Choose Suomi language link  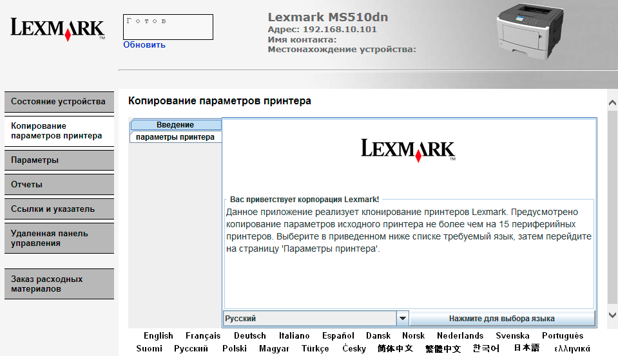pos(149,348)
